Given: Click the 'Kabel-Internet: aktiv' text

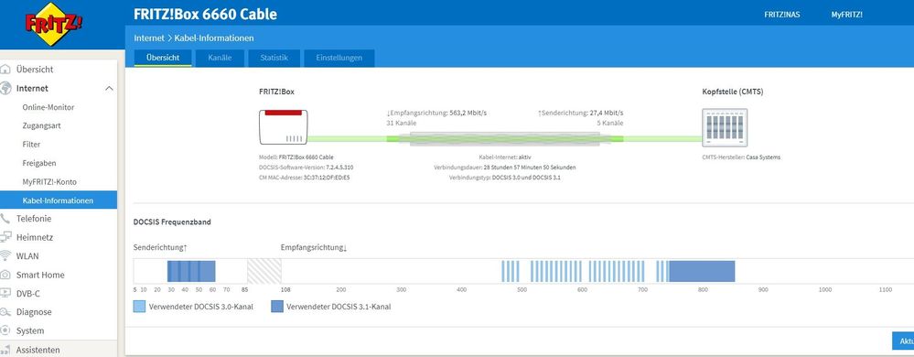Looking at the screenshot, I should 505,157.
